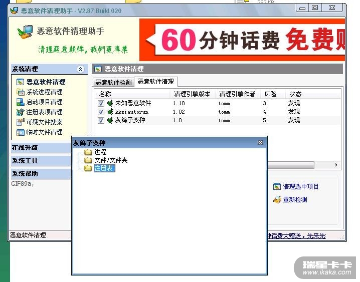Screen dimensions: 360x282
Task: Select the 注册表 tree node
Action: [x=104, y=168]
